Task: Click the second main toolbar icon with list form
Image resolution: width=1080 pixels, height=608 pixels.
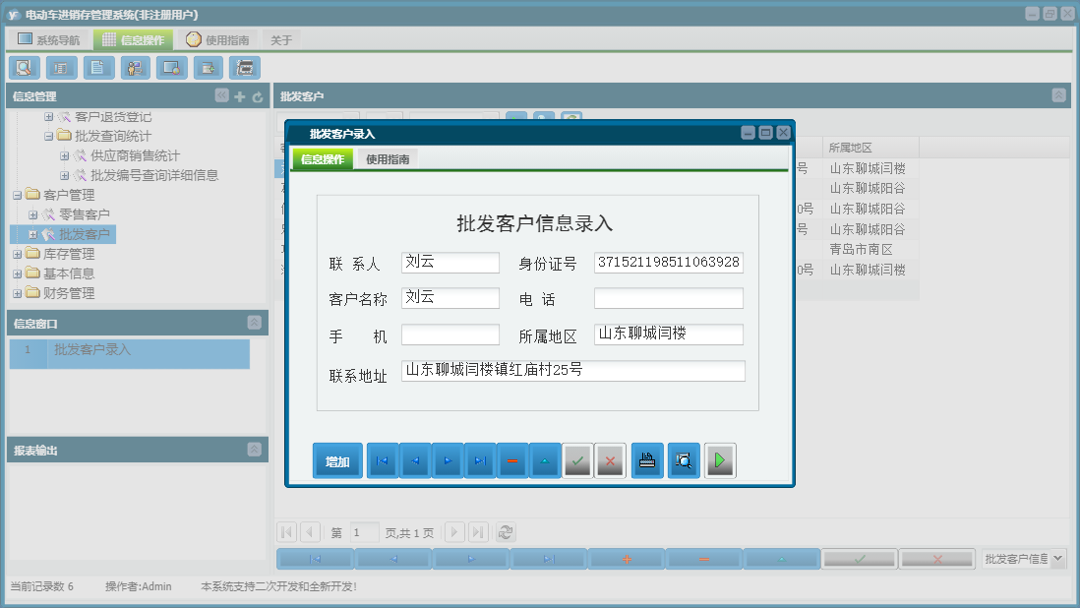Action: click(61, 68)
